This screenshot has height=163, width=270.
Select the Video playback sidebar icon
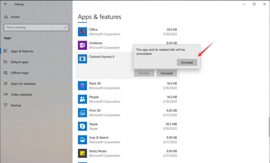pos(6,94)
